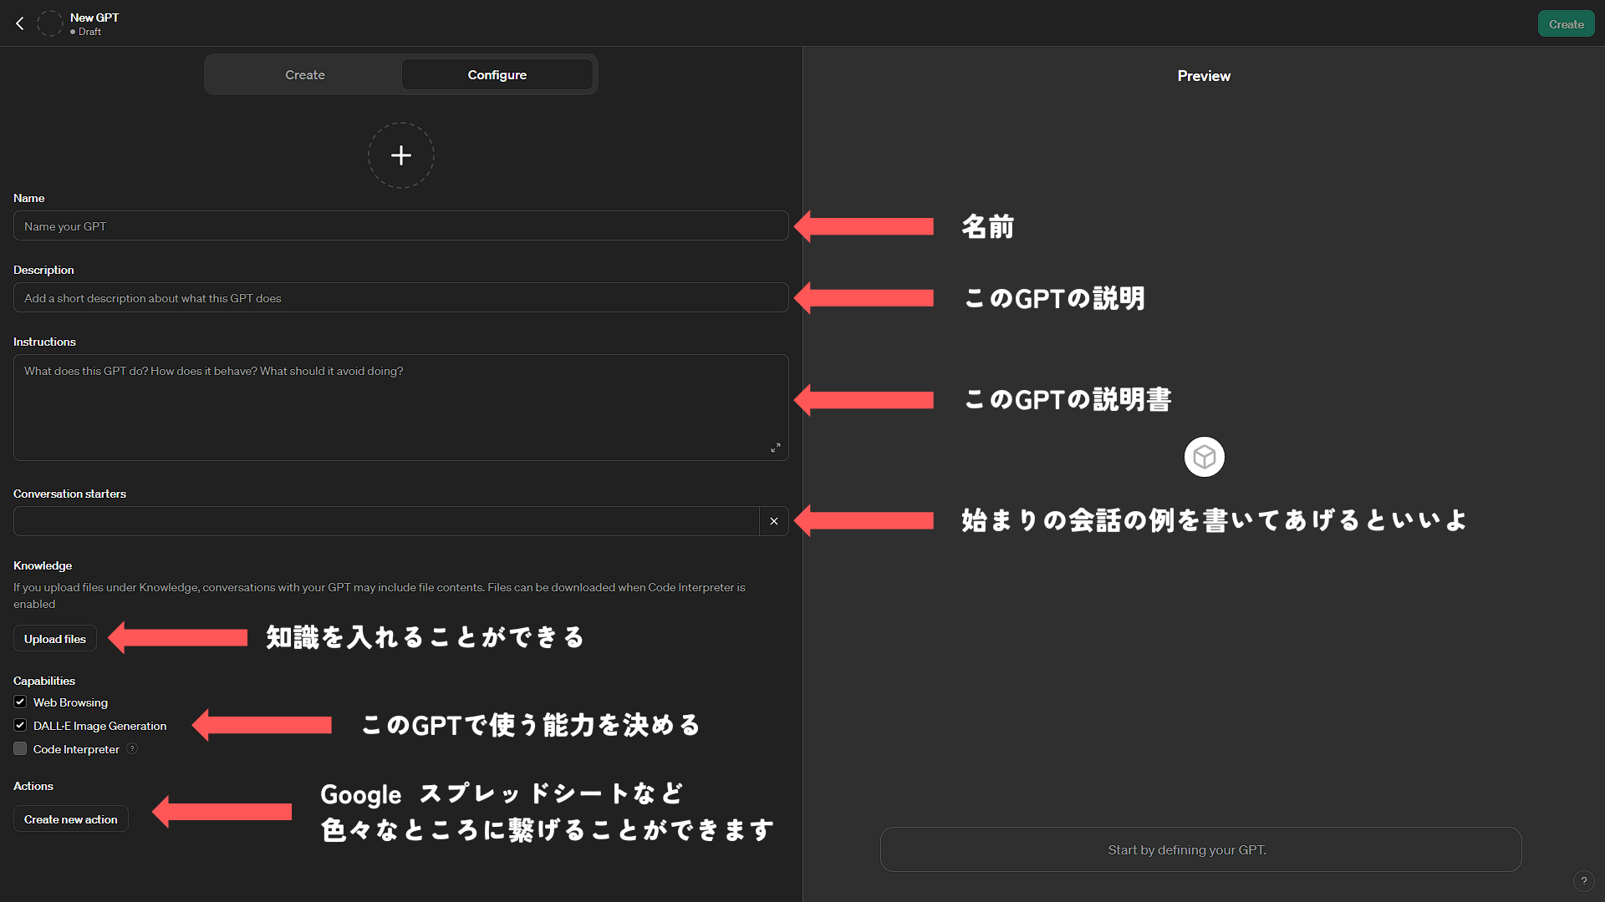Click the Code Interpreter help icon
The image size is (1605, 902).
click(132, 749)
